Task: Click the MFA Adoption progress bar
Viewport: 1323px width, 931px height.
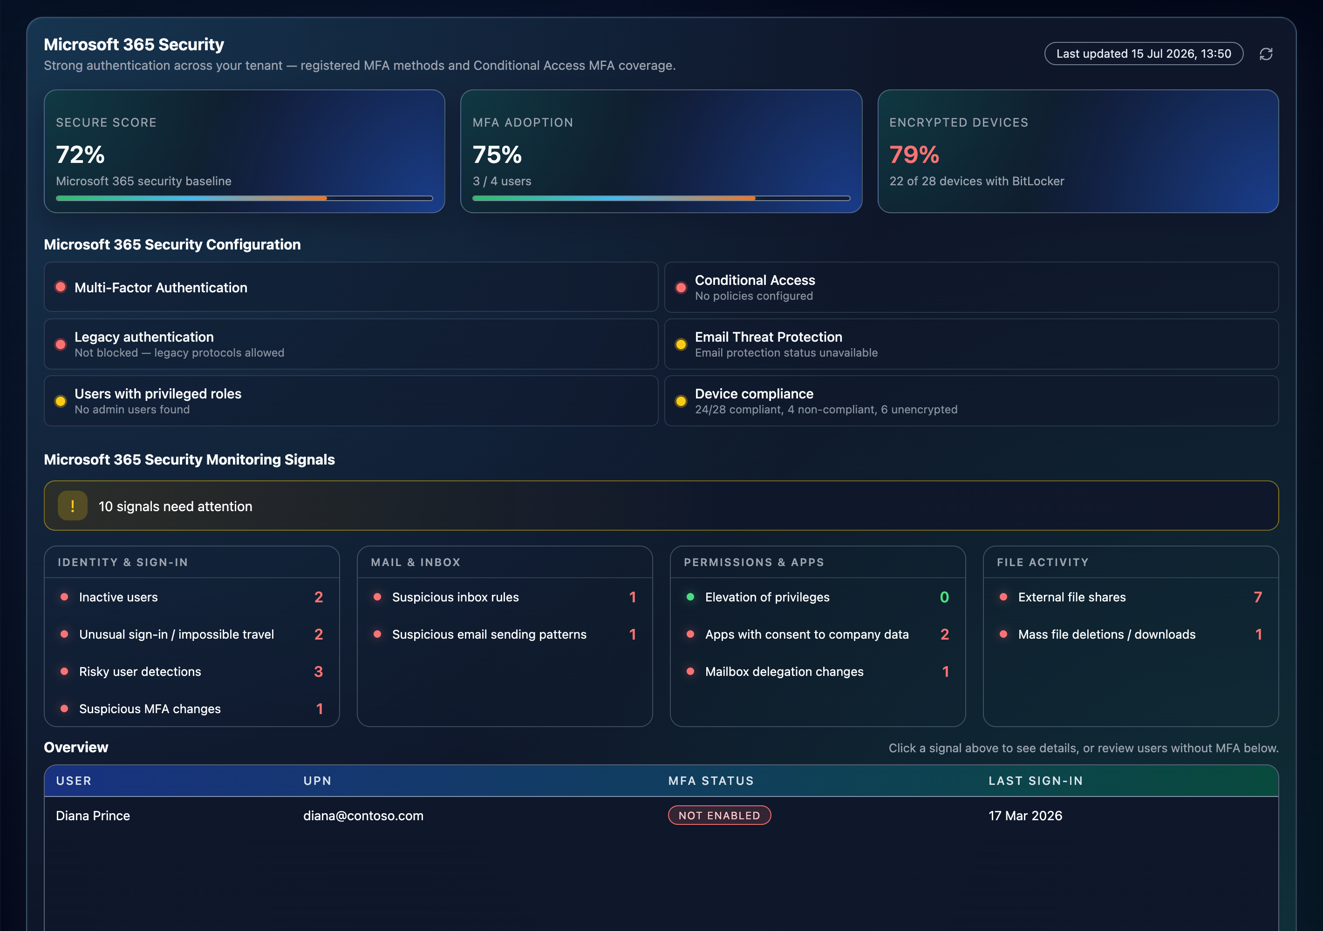Action: click(661, 198)
